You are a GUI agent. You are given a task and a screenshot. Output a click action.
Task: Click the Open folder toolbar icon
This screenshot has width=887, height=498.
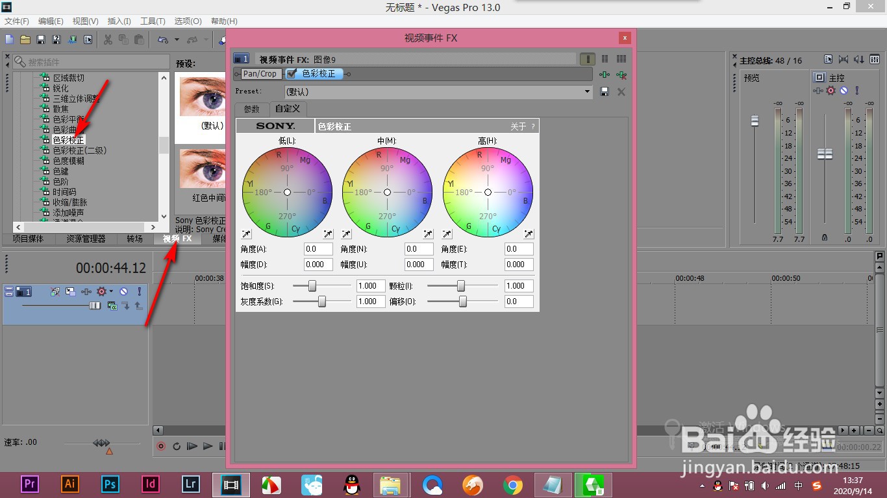(x=25, y=40)
